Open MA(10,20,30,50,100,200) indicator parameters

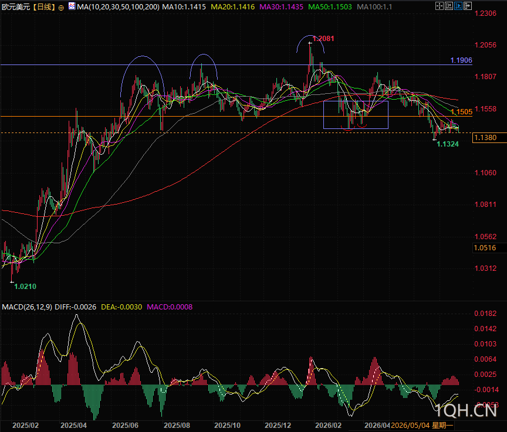pos(118,7)
